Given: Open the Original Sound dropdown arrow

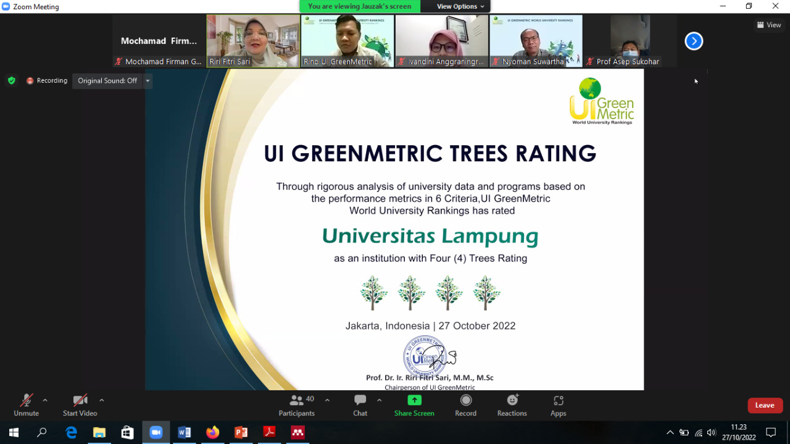Looking at the screenshot, I should (x=148, y=81).
